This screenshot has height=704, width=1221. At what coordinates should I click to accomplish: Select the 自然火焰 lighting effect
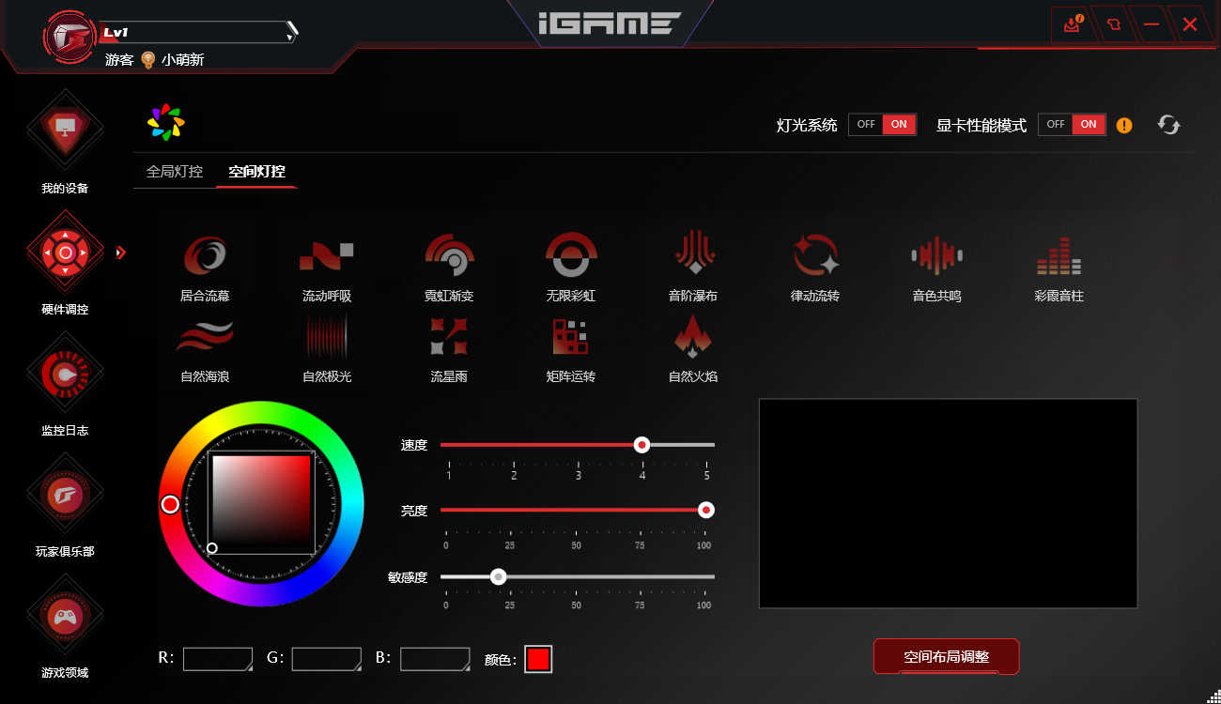693,347
